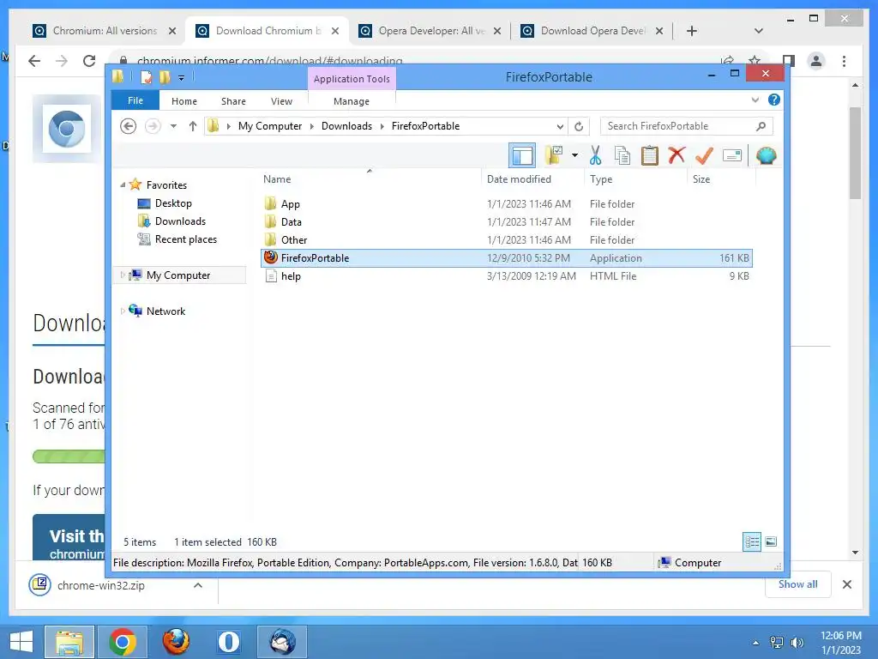Switch to Large icons view in status bar
878x659 pixels.
click(771, 541)
